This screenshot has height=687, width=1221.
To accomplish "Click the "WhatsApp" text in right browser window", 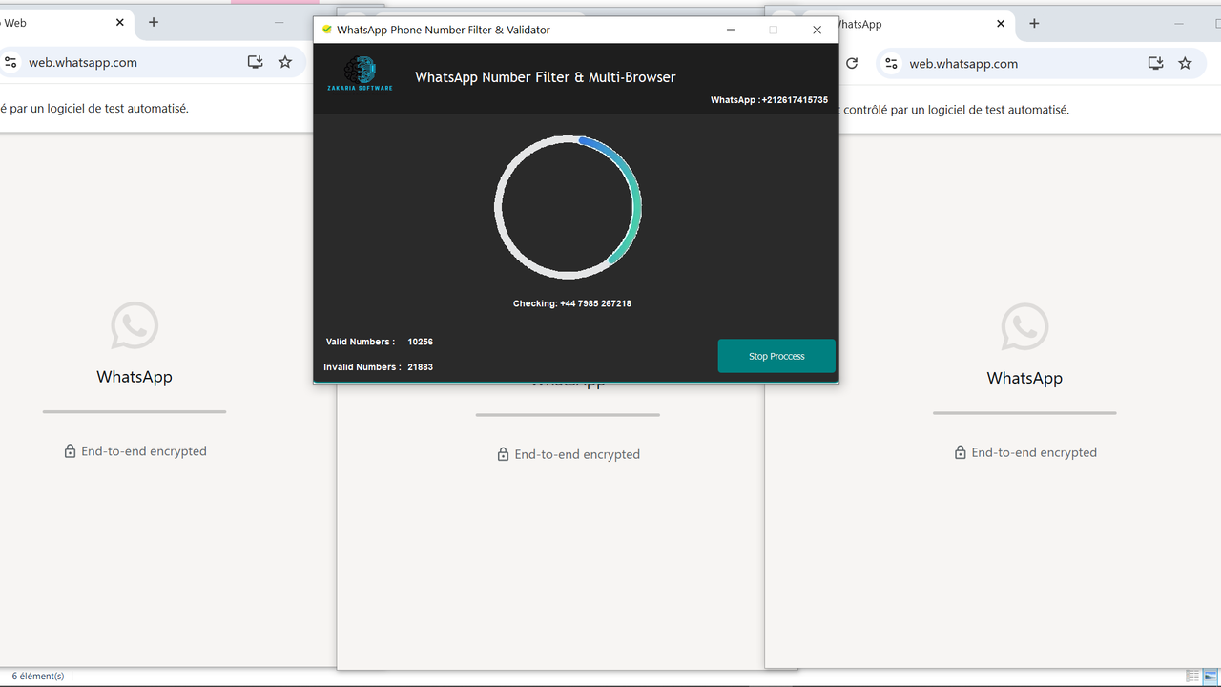I will coord(1024,378).
